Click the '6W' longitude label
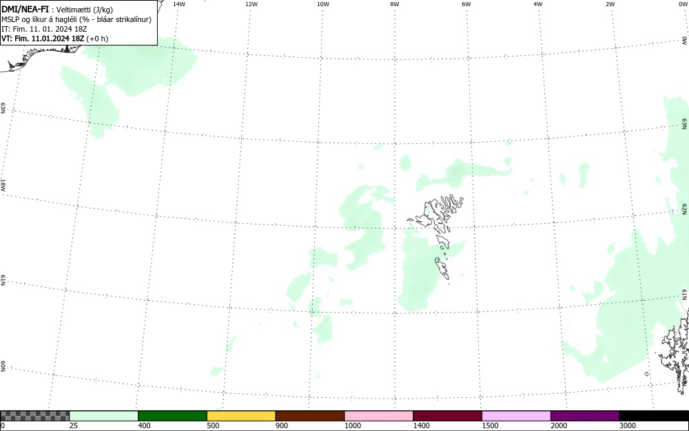Screen dimensions: 689x431 point(466,4)
